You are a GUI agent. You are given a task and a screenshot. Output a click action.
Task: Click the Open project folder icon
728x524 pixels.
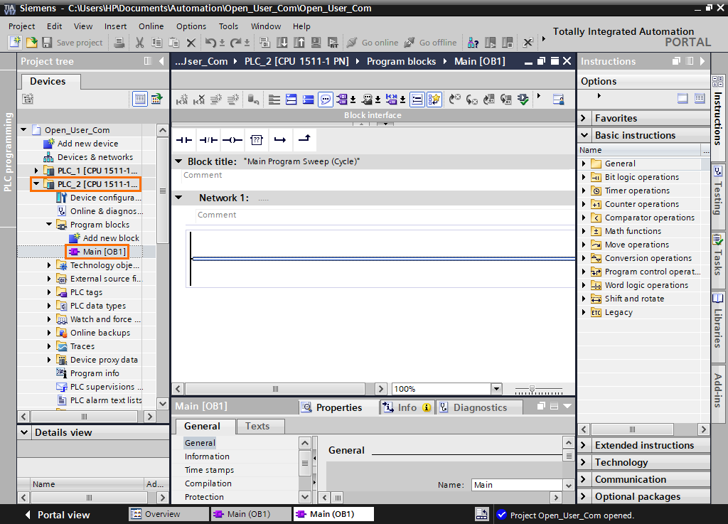pyautogui.click(x=31, y=42)
